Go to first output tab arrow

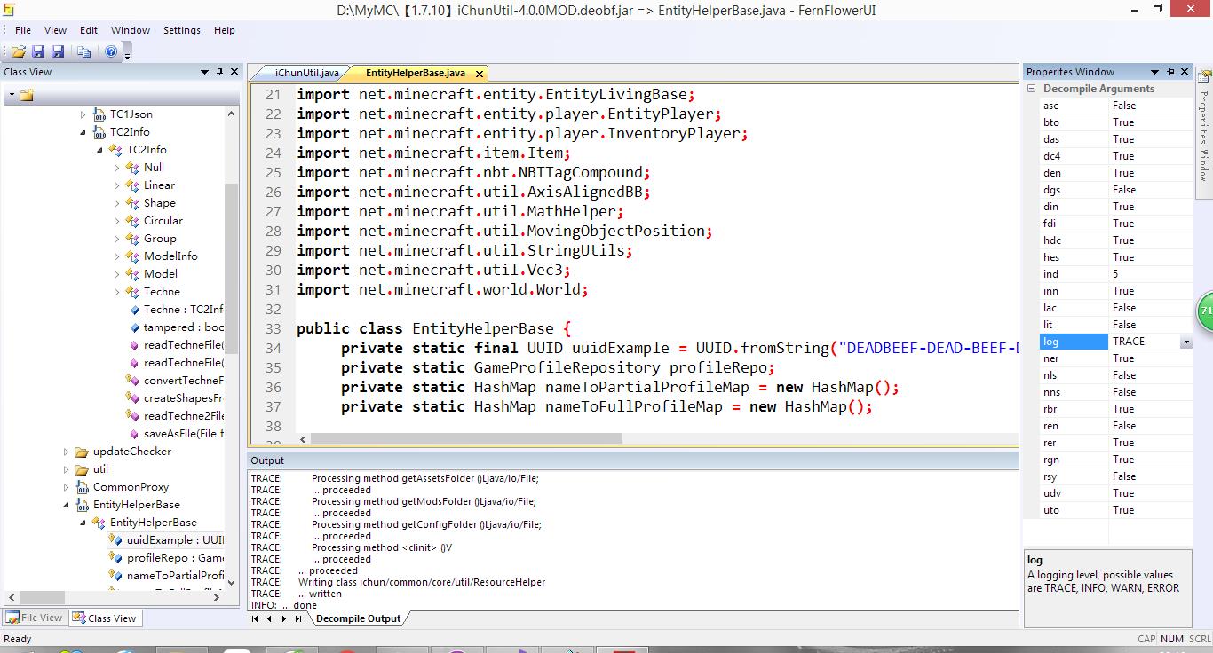click(256, 618)
